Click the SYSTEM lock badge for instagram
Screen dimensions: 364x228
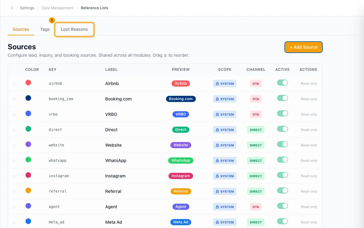[x=225, y=176]
